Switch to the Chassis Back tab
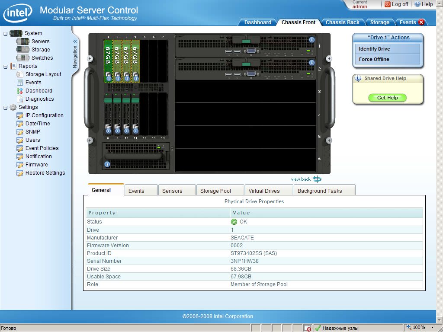Screen dimensions: 443x332 (342, 22)
